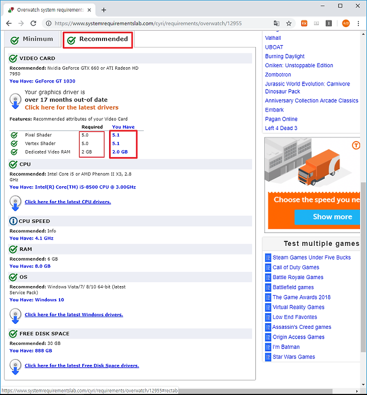The image size is (367, 395).
Task: Go forward one page
Action: (21, 23)
